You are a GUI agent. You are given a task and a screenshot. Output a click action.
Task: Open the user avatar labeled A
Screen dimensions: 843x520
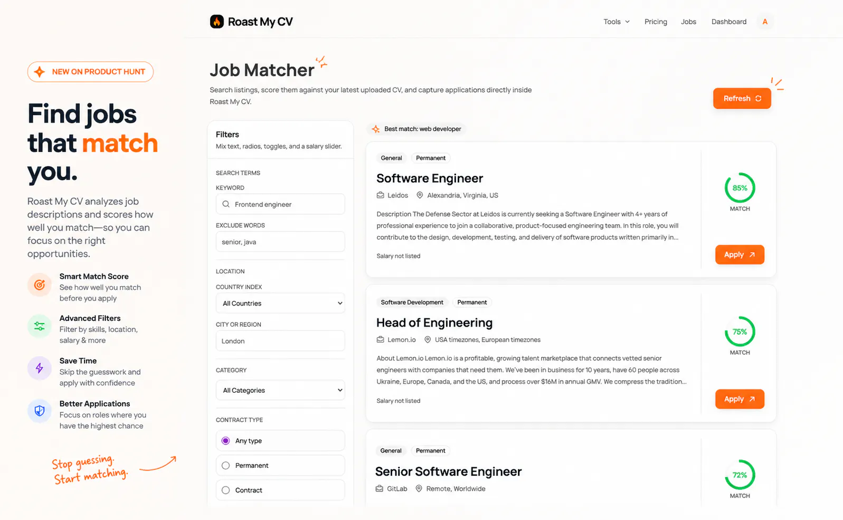pyautogui.click(x=765, y=22)
